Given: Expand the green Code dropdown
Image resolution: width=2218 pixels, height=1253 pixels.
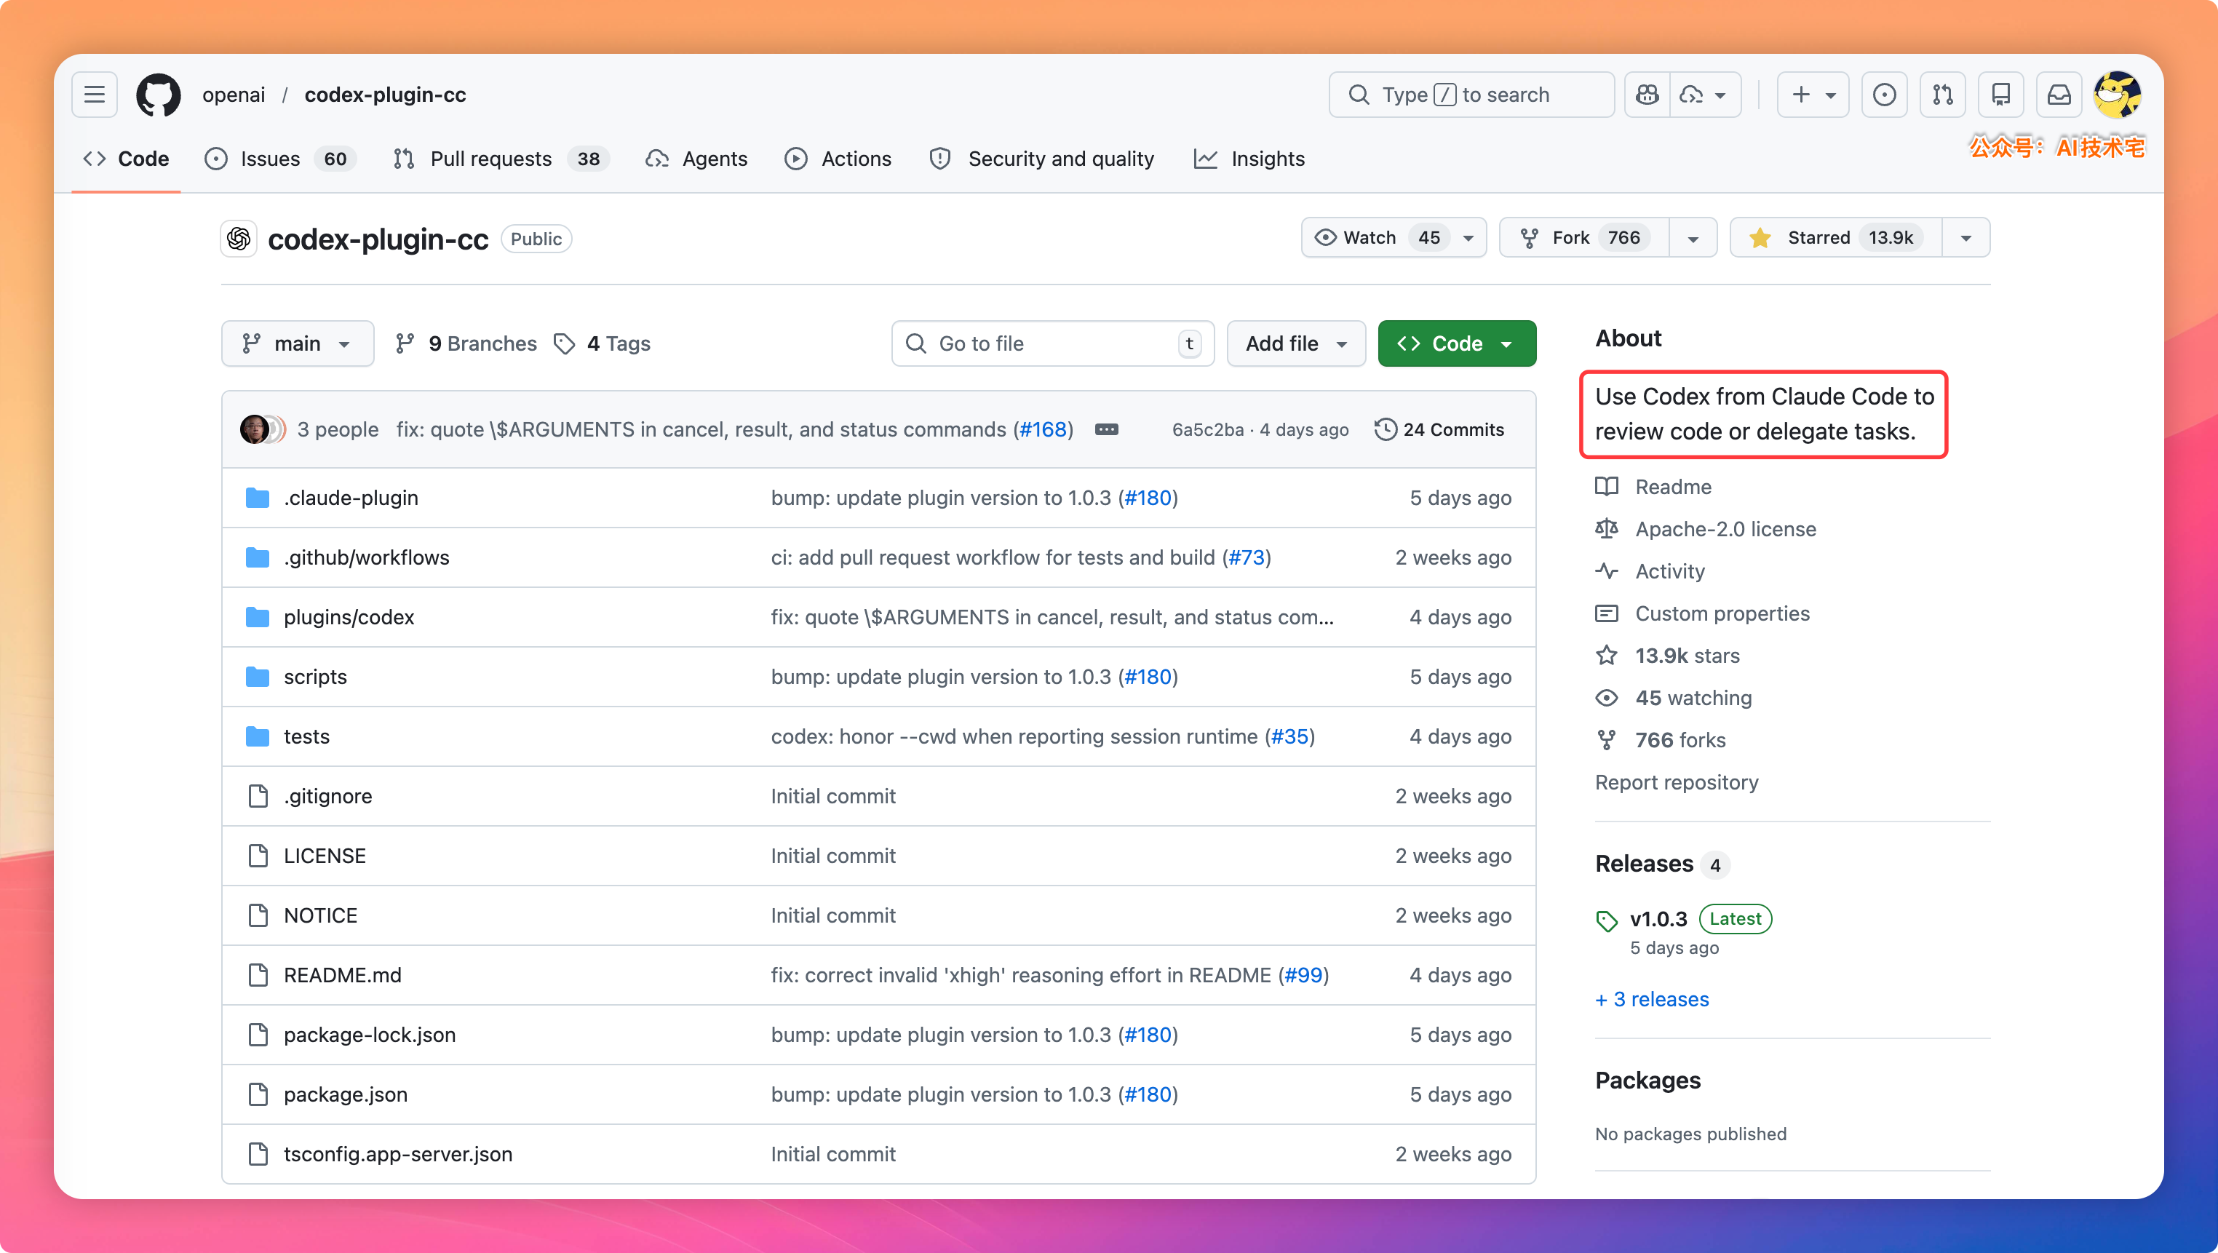Looking at the screenshot, I should (1457, 343).
